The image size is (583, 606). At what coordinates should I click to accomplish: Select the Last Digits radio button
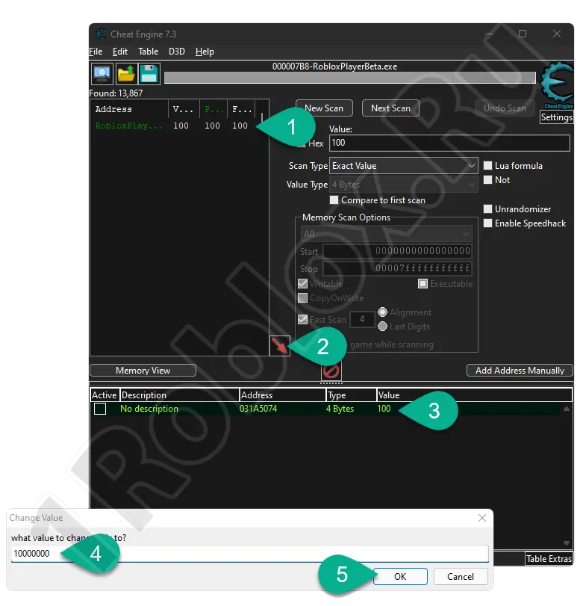[382, 327]
